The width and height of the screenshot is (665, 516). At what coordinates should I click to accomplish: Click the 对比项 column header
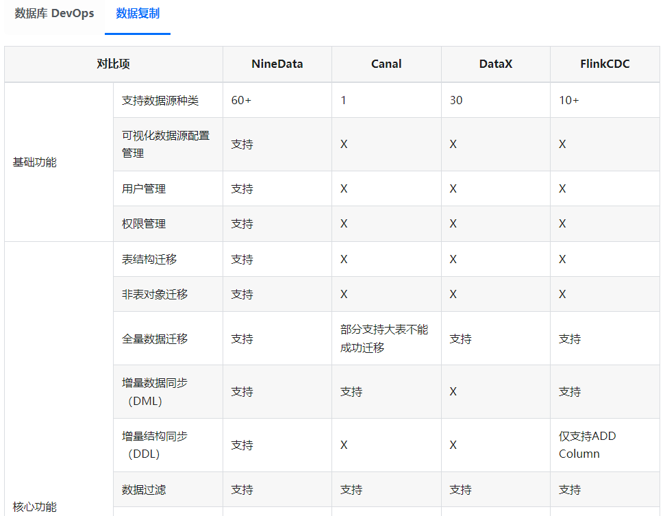[x=113, y=64]
